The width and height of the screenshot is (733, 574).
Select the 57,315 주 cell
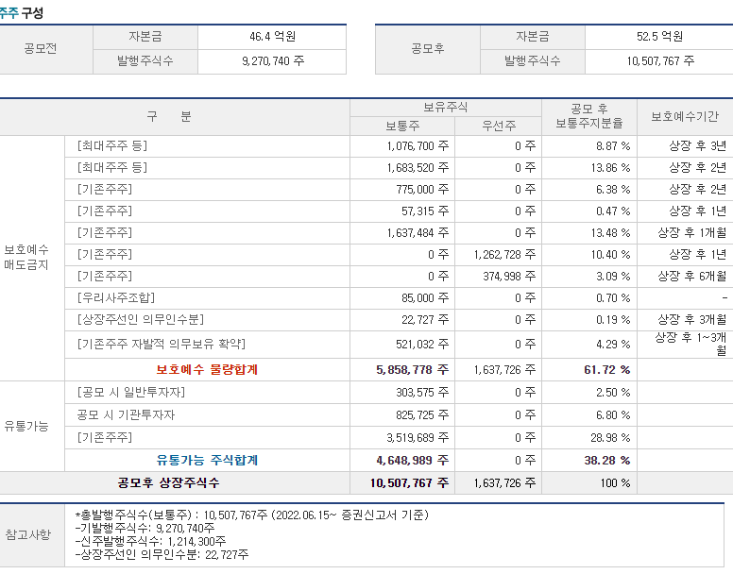click(402, 211)
